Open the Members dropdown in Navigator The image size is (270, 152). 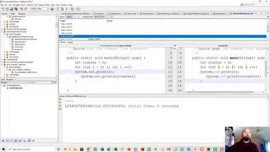tap(14, 83)
